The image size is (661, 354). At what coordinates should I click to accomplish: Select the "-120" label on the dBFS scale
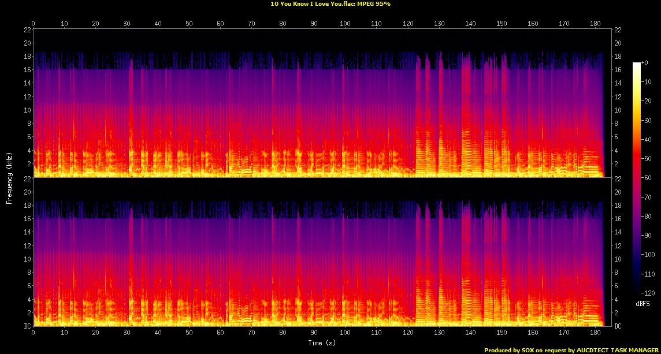[649, 293]
